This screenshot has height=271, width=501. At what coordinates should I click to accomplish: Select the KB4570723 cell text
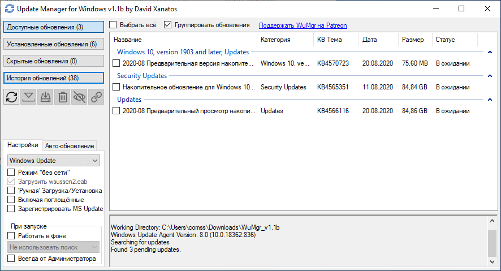[333, 63]
